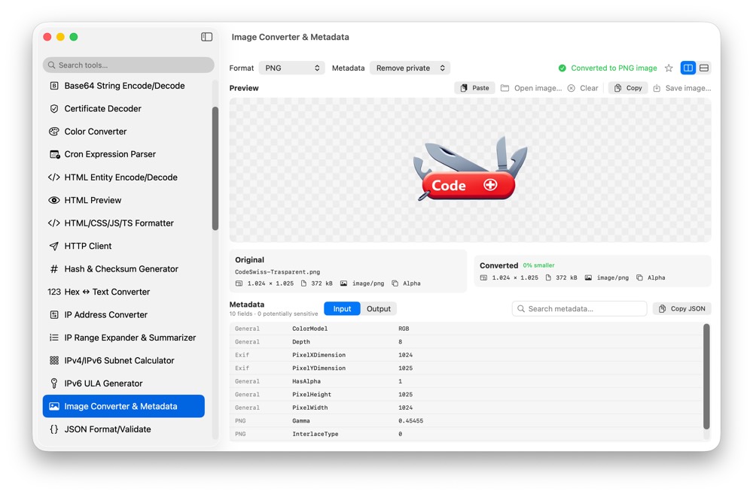Click the Copy image button
Image resolution: width=753 pixels, height=494 pixels.
coord(628,88)
